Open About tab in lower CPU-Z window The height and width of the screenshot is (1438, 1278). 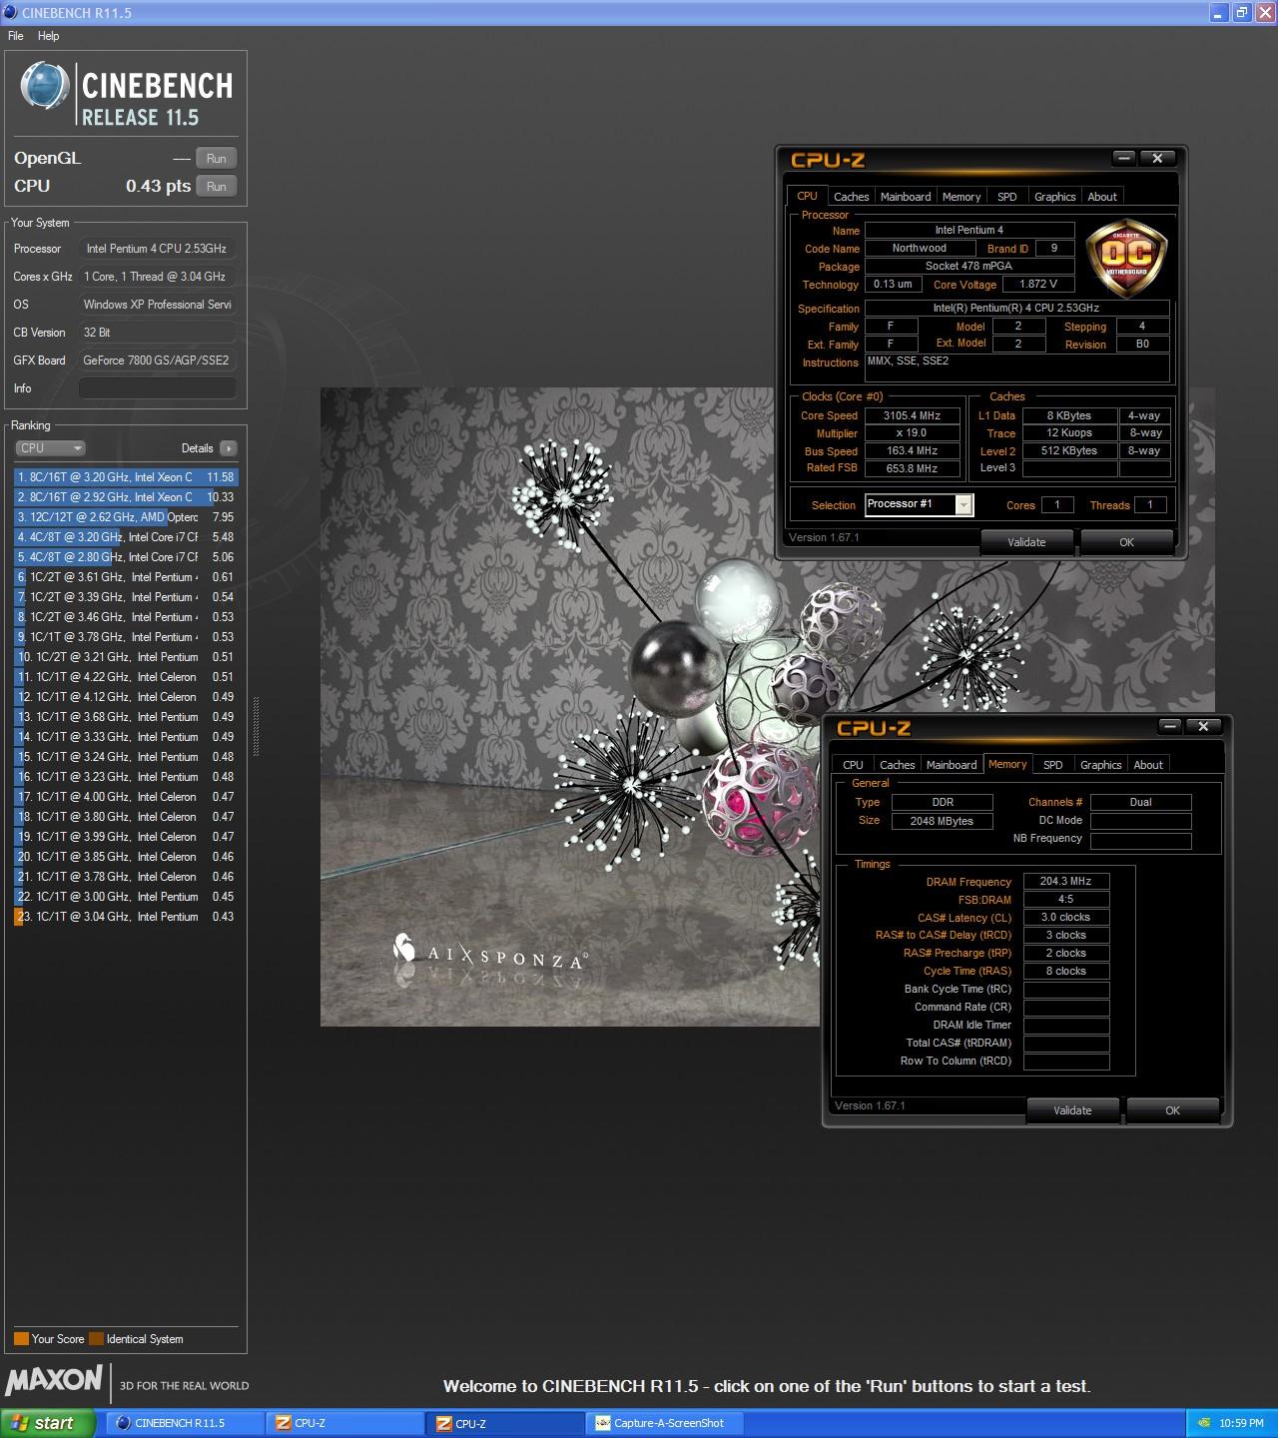(1148, 765)
